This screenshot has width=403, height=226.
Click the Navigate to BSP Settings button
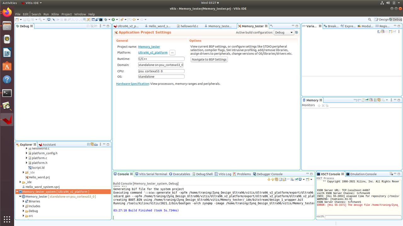coord(209,59)
